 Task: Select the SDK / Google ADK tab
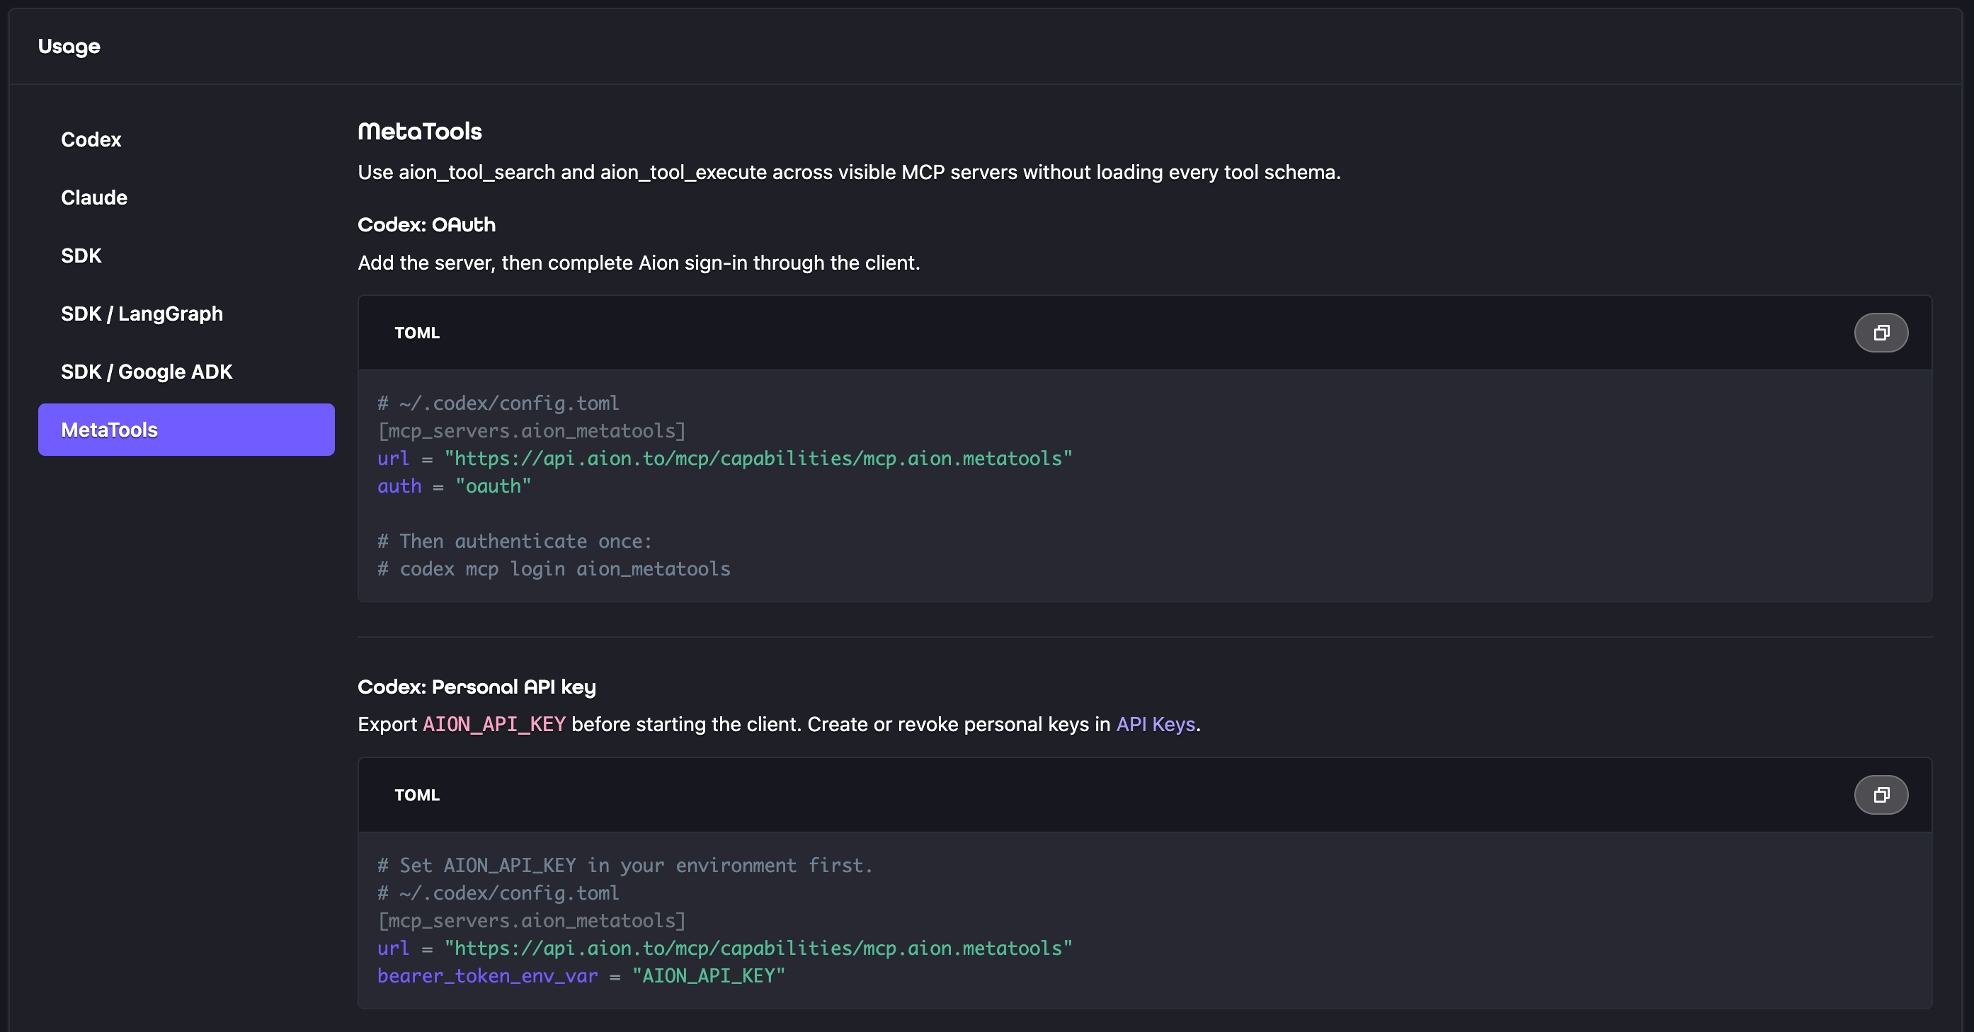tap(186, 372)
